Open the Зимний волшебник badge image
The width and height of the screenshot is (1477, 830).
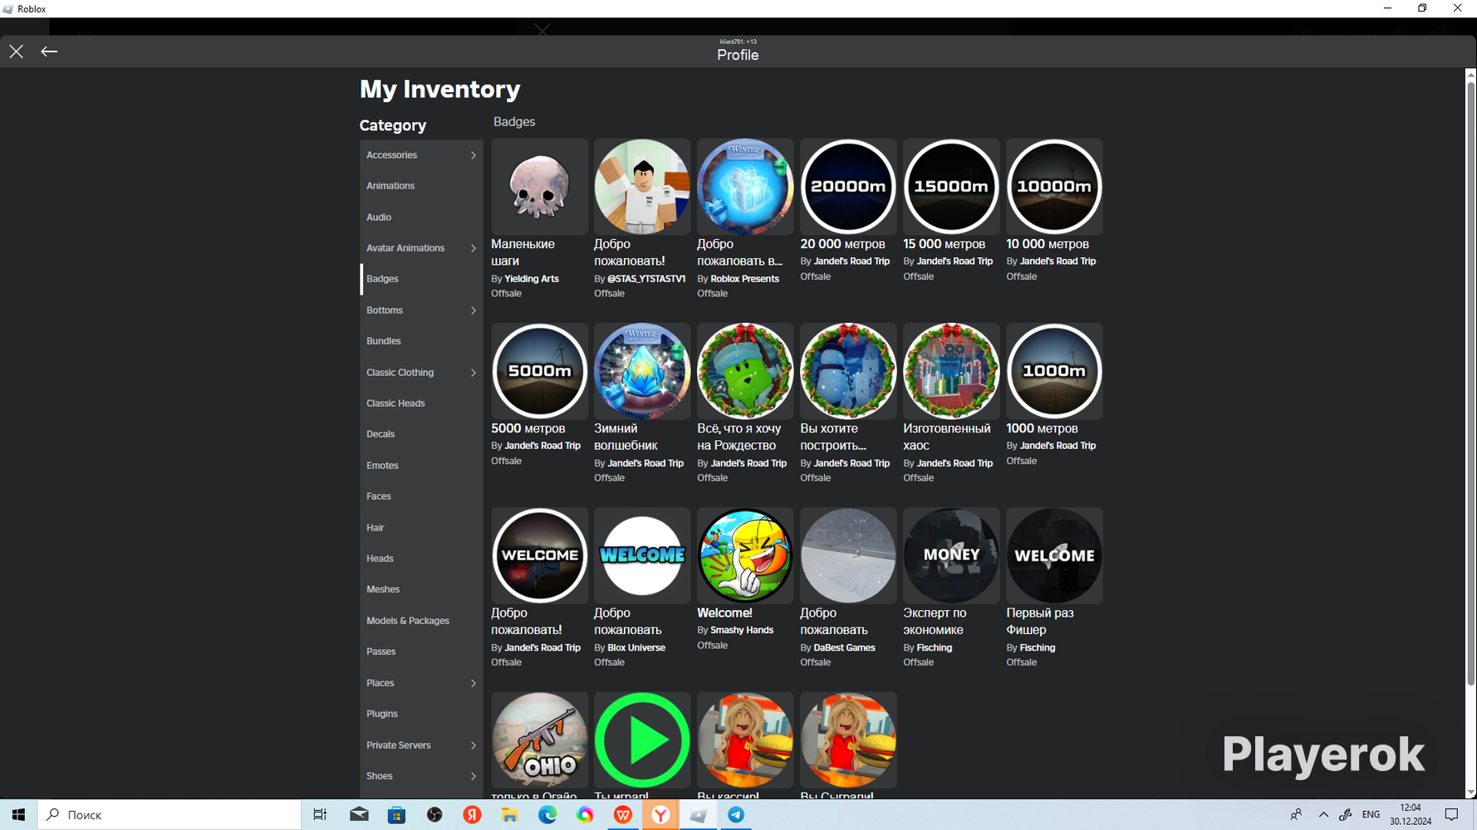coord(642,371)
